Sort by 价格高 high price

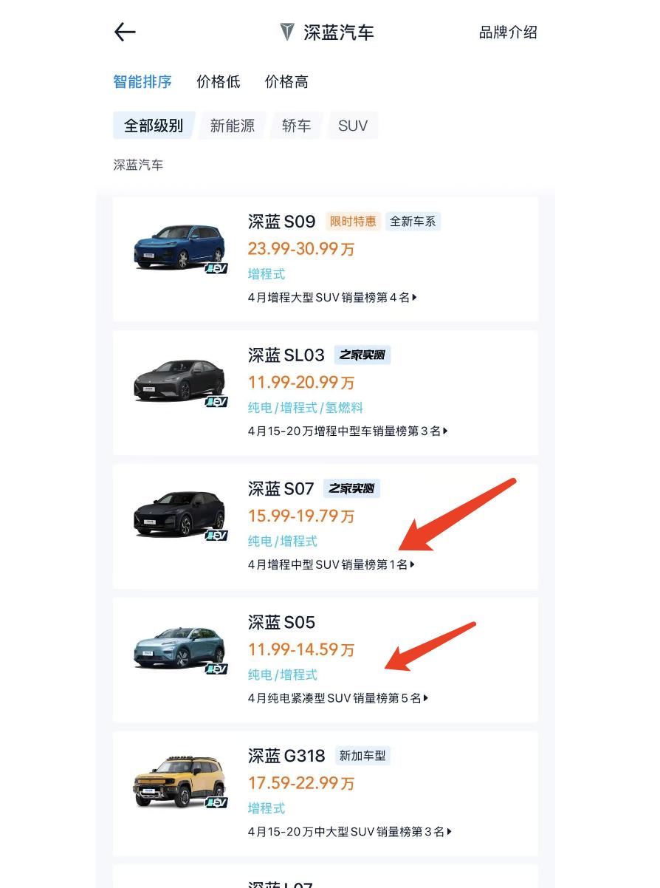pos(286,82)
